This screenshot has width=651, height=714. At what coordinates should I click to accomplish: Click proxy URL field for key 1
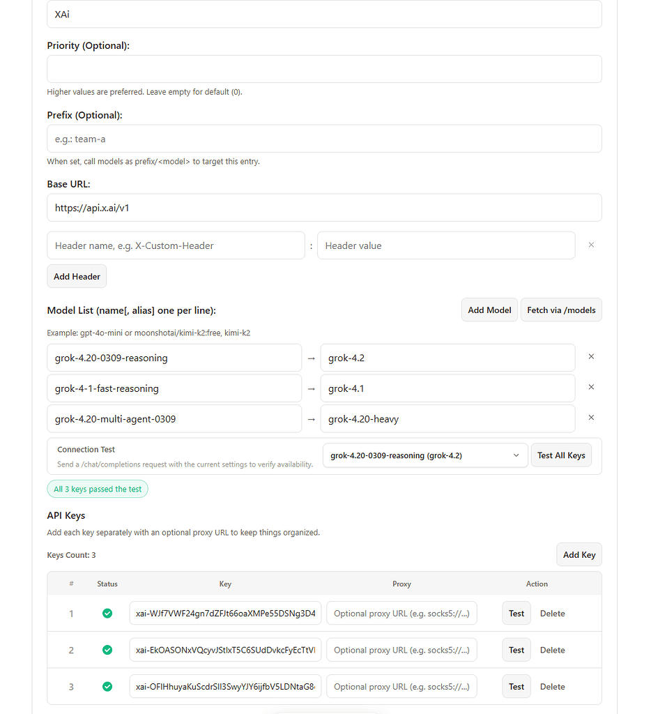point(401,614)
